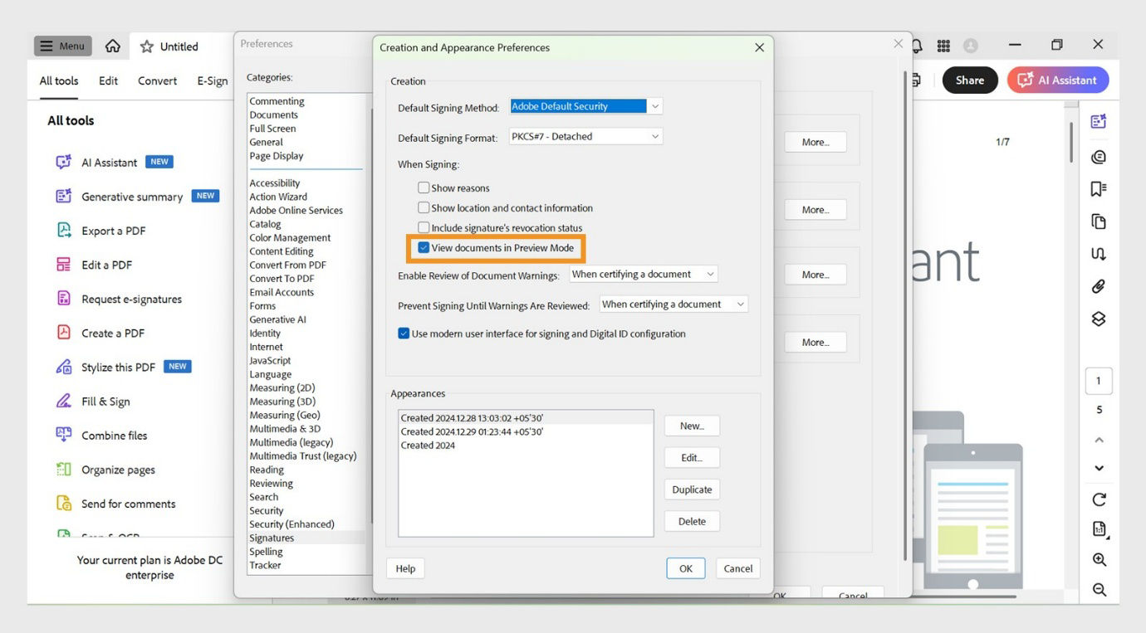Open the Bookmarks panel icon

[x=1098, y=188]
